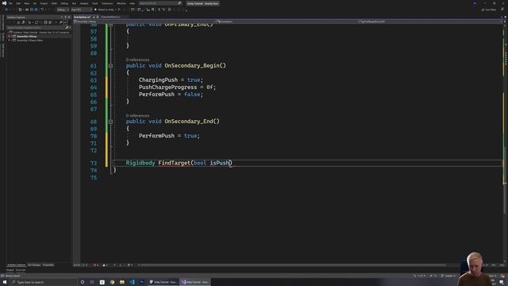Click the Visual Studio search box
The height and width of the screenshot is (286, 508).
pos(160,3)
